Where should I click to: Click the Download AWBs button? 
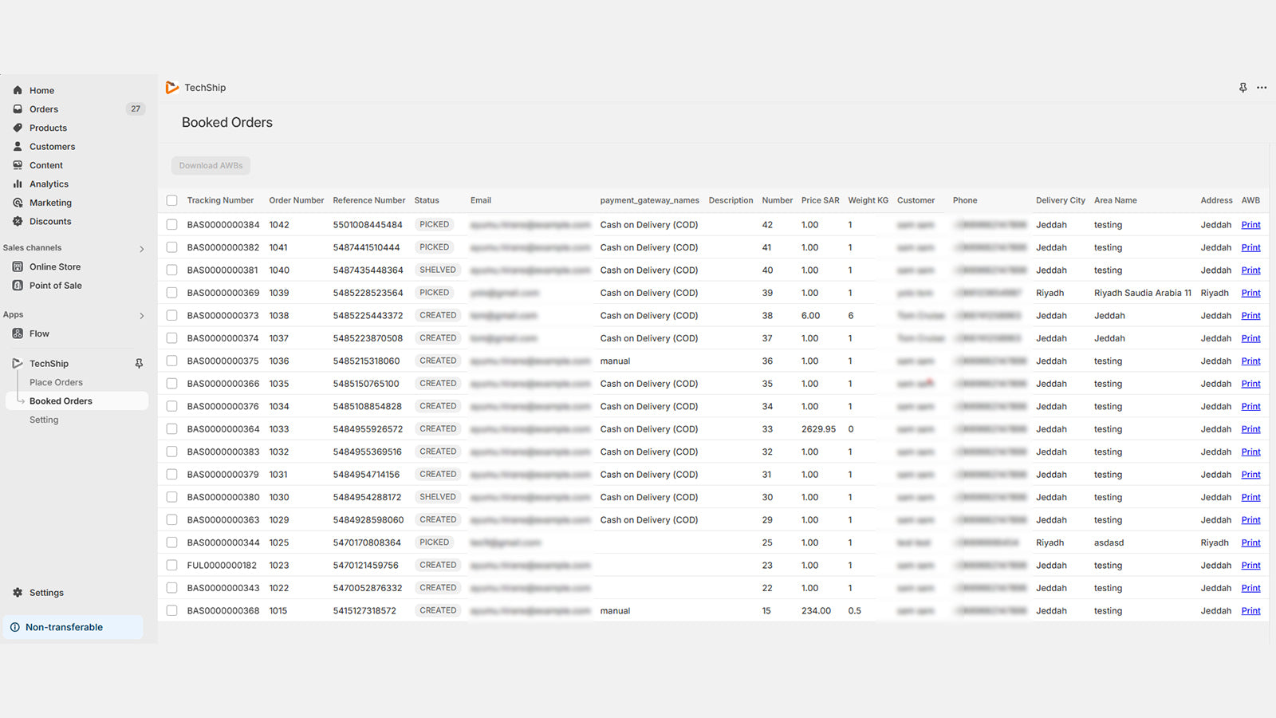210,165
